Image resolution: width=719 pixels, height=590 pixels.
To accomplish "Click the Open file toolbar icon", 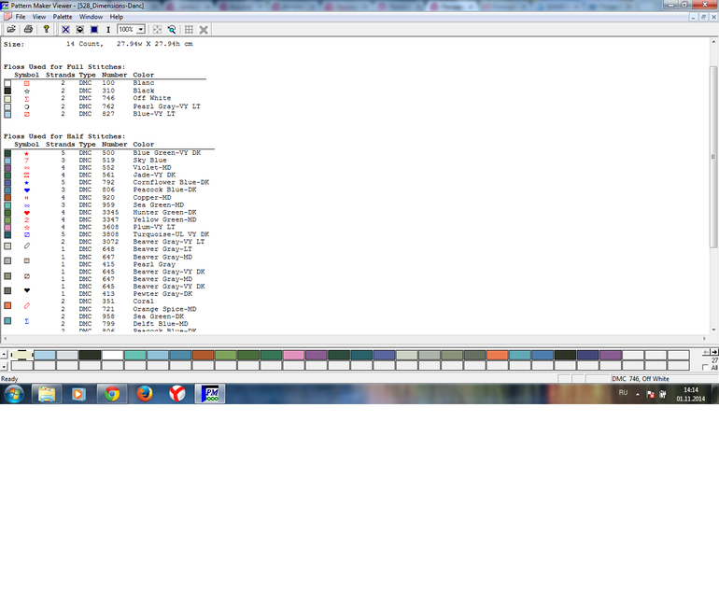I will [x=11, y=30].
